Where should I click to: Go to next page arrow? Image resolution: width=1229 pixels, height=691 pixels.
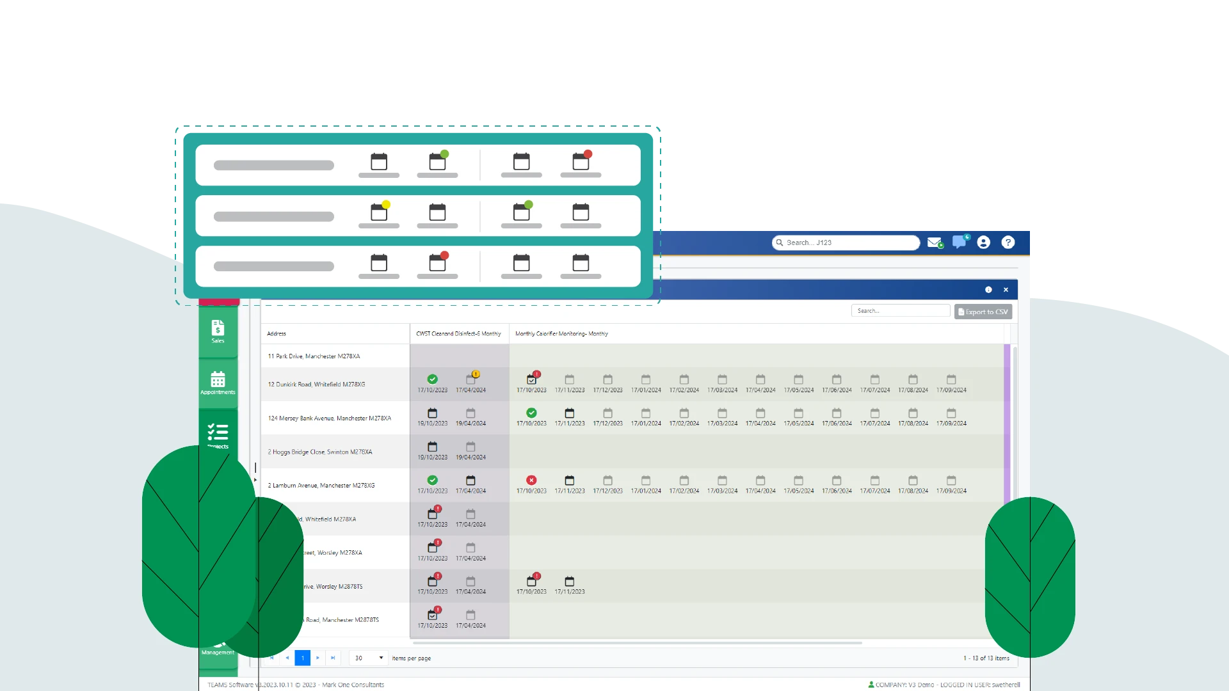point(317,658)
